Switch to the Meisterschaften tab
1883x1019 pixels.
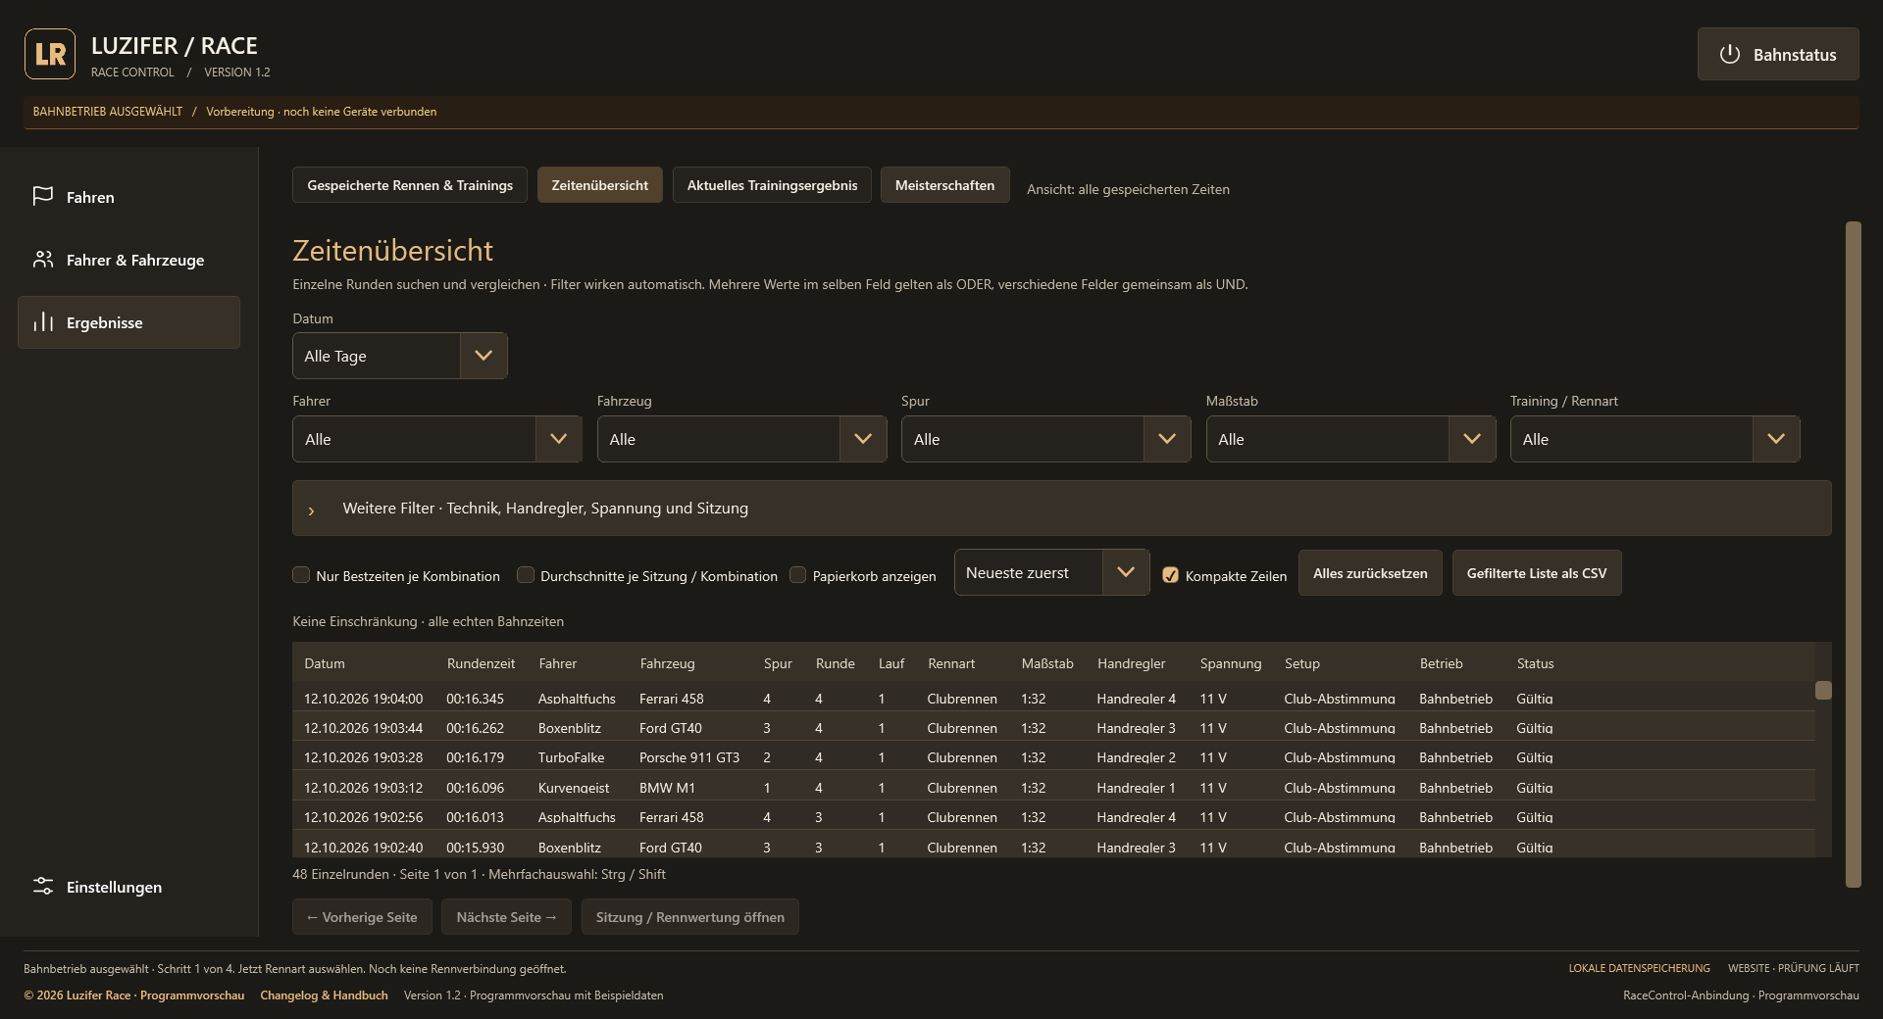(944, 185)
